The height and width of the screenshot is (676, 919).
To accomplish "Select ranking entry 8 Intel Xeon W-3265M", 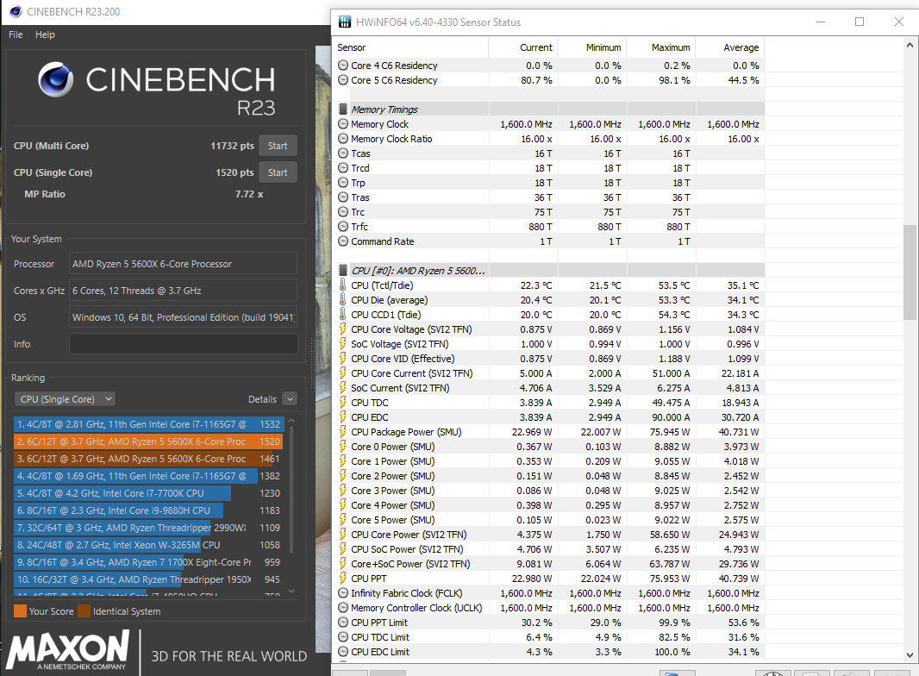I will pyautogui.click(x=149, y=545).
